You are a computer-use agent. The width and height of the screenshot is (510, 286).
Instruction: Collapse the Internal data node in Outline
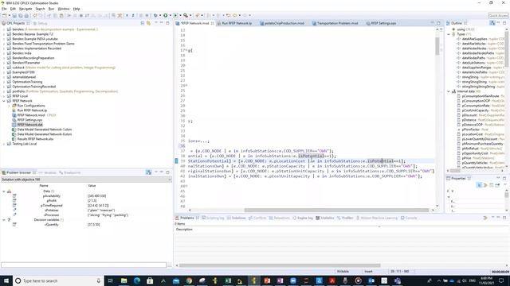449,91
